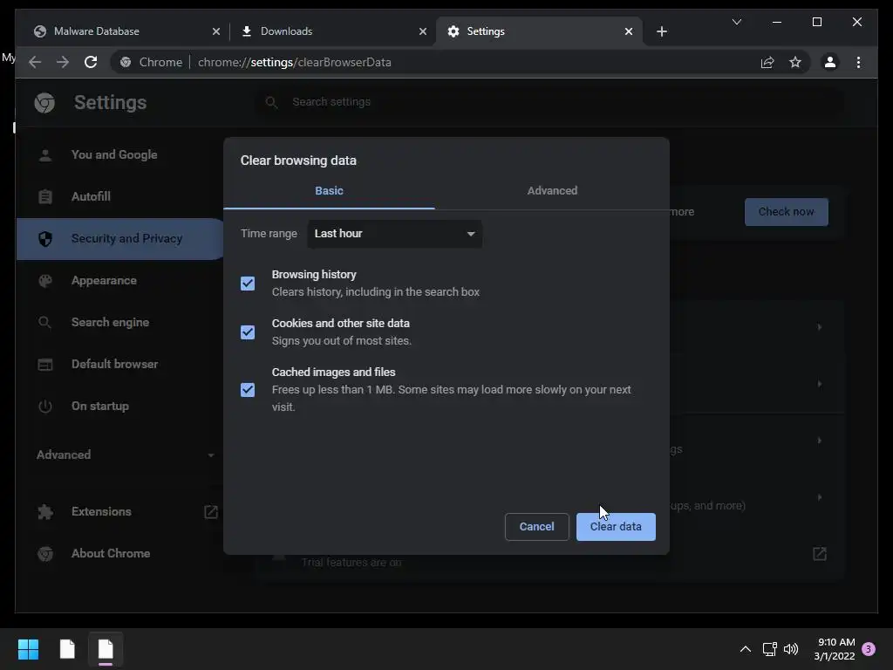Open the tab search chevron
The height and width of the screenshot is (670, 893).
pyautogui.click(x=736, y=22)
